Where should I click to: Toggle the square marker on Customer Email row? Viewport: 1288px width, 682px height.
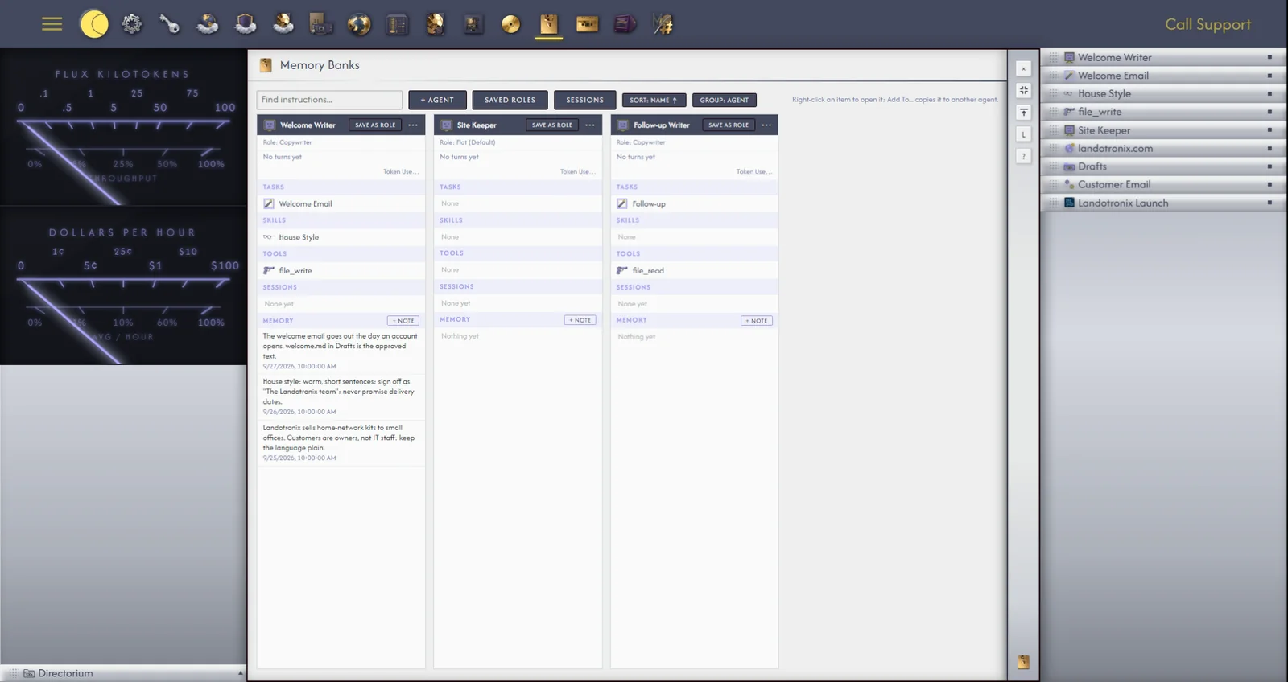coord(1269,184)
